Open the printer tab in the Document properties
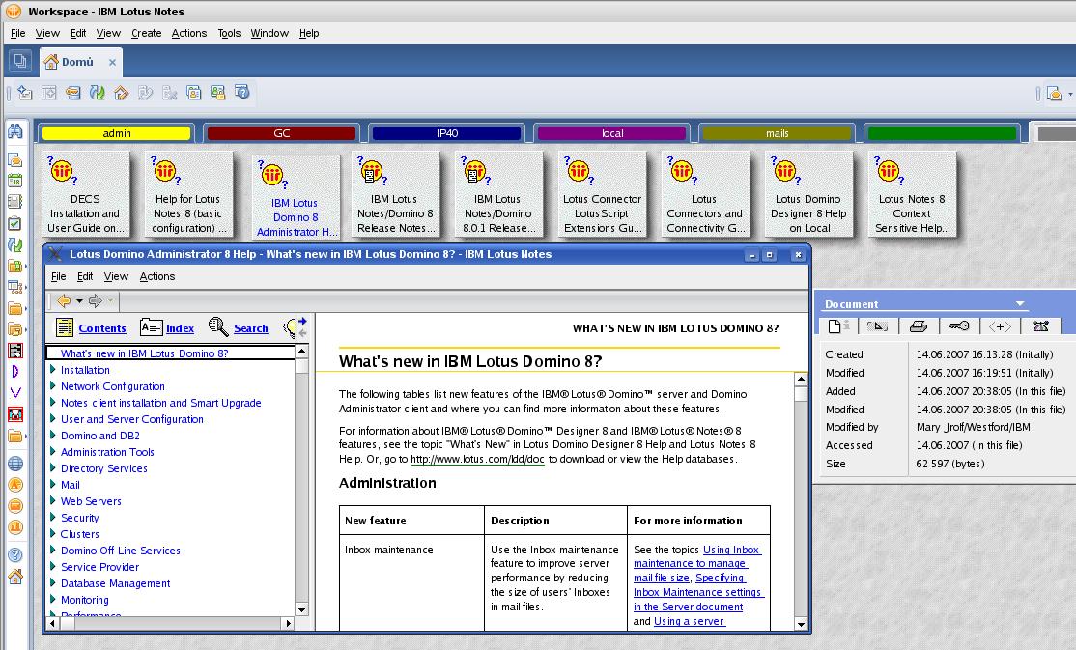The image size is (1076, 650). [919, 326]
